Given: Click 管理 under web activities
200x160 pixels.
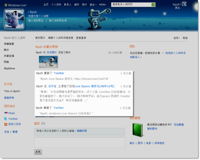Looking at the screenshot, I should point(15,132).
